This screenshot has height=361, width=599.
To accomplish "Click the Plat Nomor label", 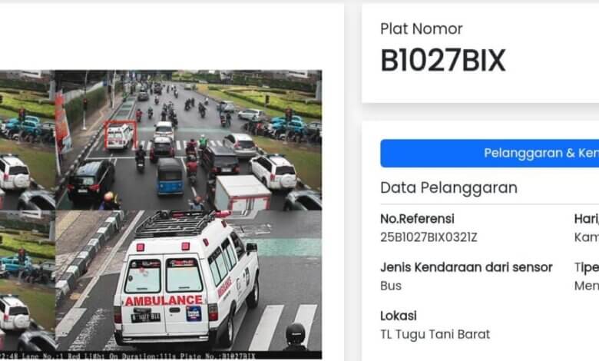I will (x=422, y=29).
